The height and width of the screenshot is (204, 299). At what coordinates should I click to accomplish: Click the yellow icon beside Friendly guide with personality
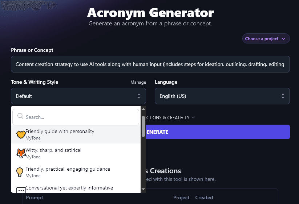coord(21,134)
